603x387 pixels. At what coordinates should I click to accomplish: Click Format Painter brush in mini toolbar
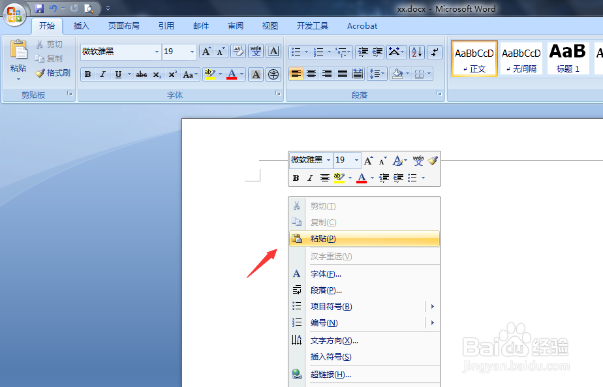tap(433, 160)
